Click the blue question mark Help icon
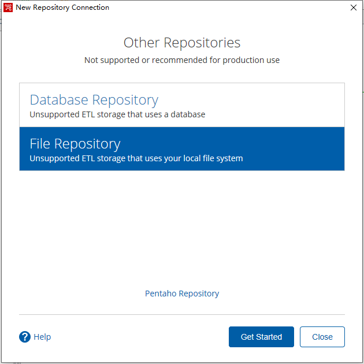 click(x=25, y=337)
